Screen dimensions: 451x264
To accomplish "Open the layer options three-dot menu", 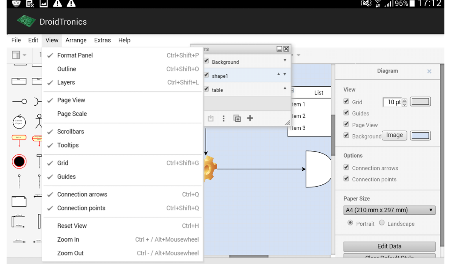I will (x=223, y=118).
